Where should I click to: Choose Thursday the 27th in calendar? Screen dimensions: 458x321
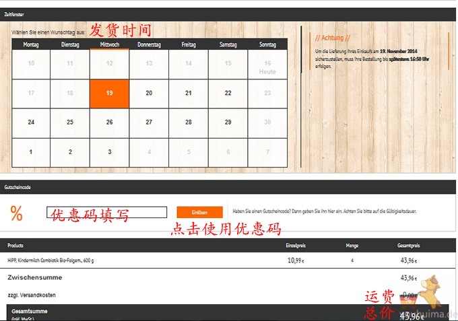coord(149,122)
